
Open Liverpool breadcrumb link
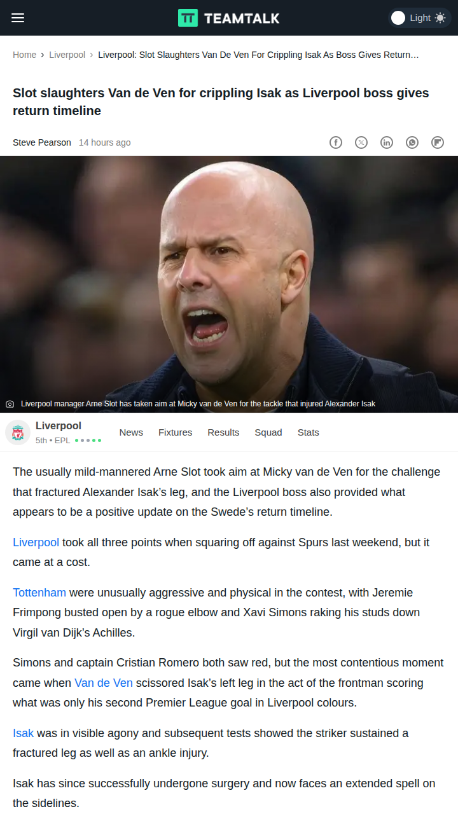click(x=67, y=55)
